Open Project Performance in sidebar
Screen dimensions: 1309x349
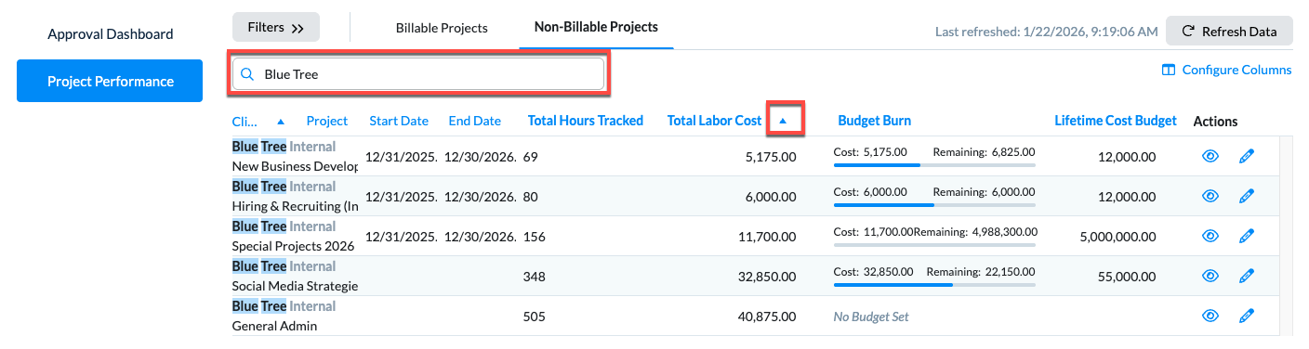(110, 81)
